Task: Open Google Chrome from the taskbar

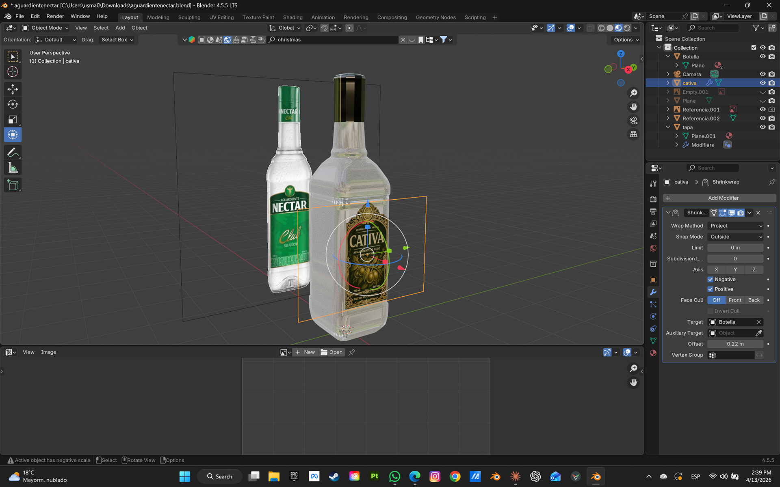Action: coord(455,476)
